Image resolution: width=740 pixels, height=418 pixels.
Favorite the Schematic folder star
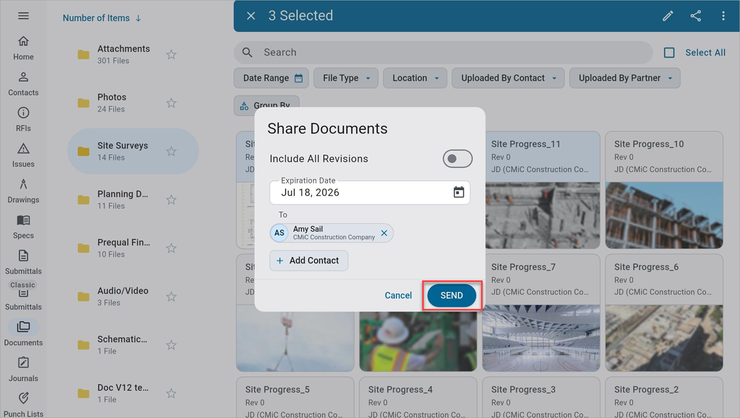172,345
